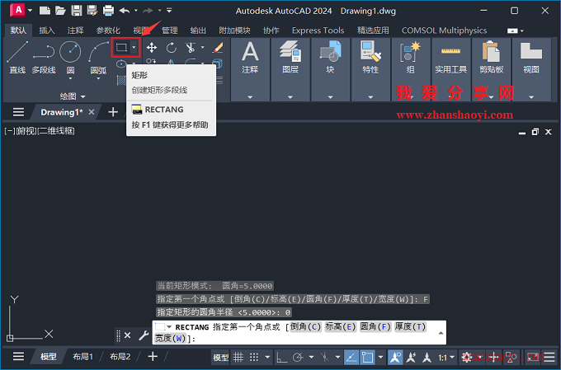
Task: Switch to the Parametric (参数化) tab
Action: point(108,30)
